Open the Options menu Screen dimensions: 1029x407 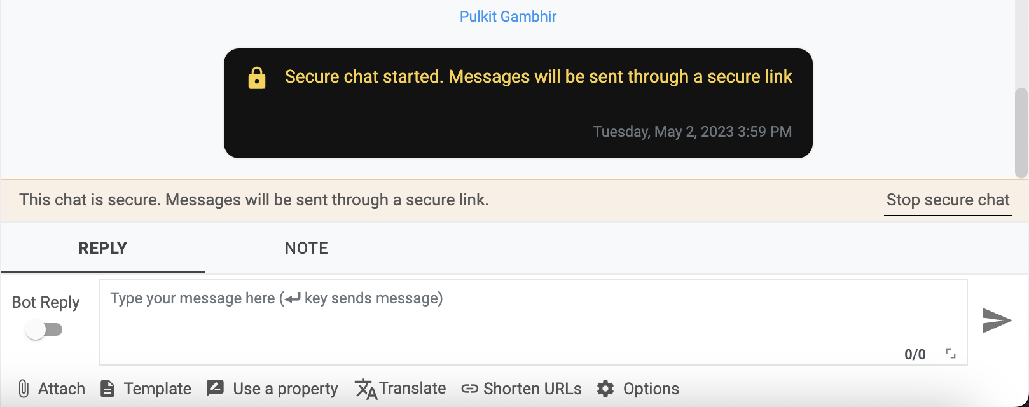651,388
